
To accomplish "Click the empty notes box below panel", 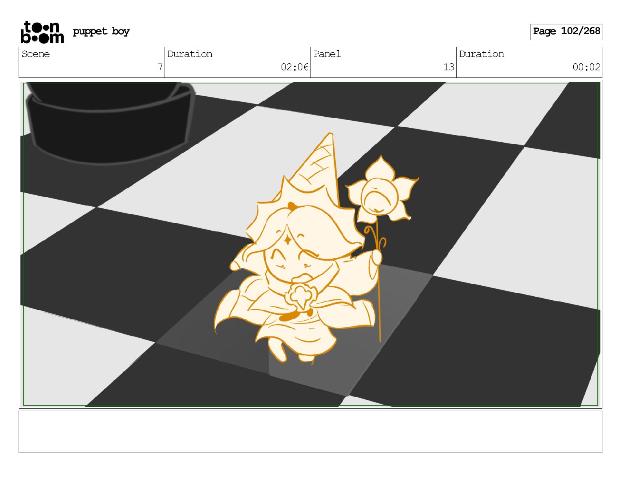I will pos(310,431).
